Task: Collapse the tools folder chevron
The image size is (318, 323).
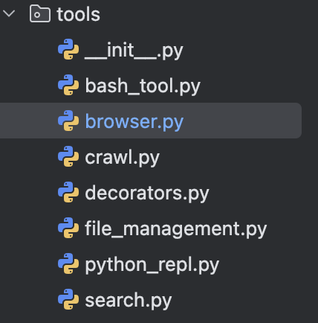Action: 10,13
